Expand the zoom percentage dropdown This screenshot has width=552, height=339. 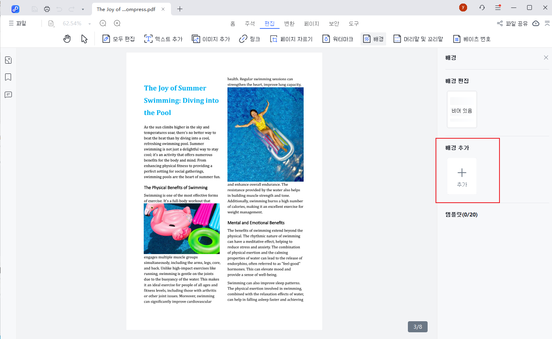point(90,24)
